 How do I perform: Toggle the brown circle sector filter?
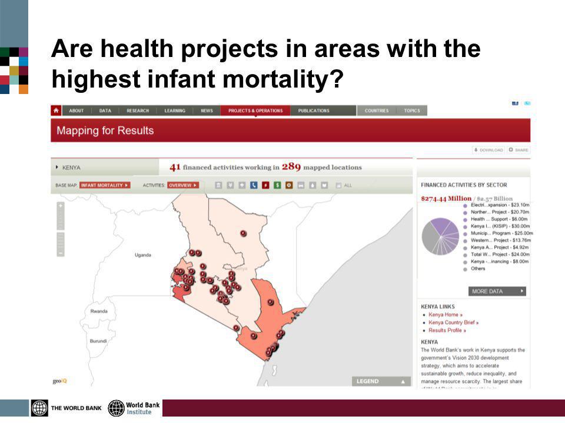point(289,185)
